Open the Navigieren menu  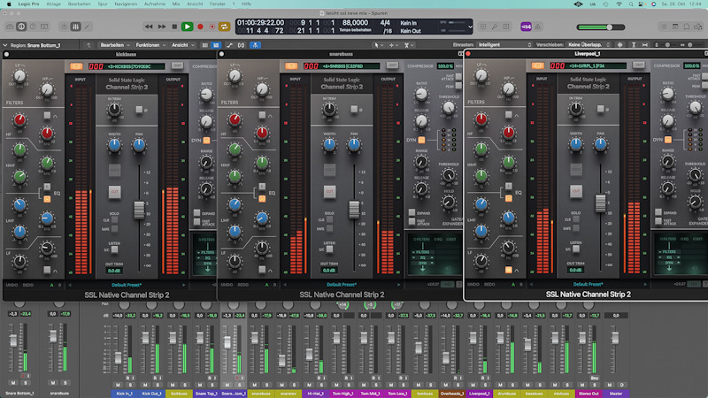coord(126,4)
